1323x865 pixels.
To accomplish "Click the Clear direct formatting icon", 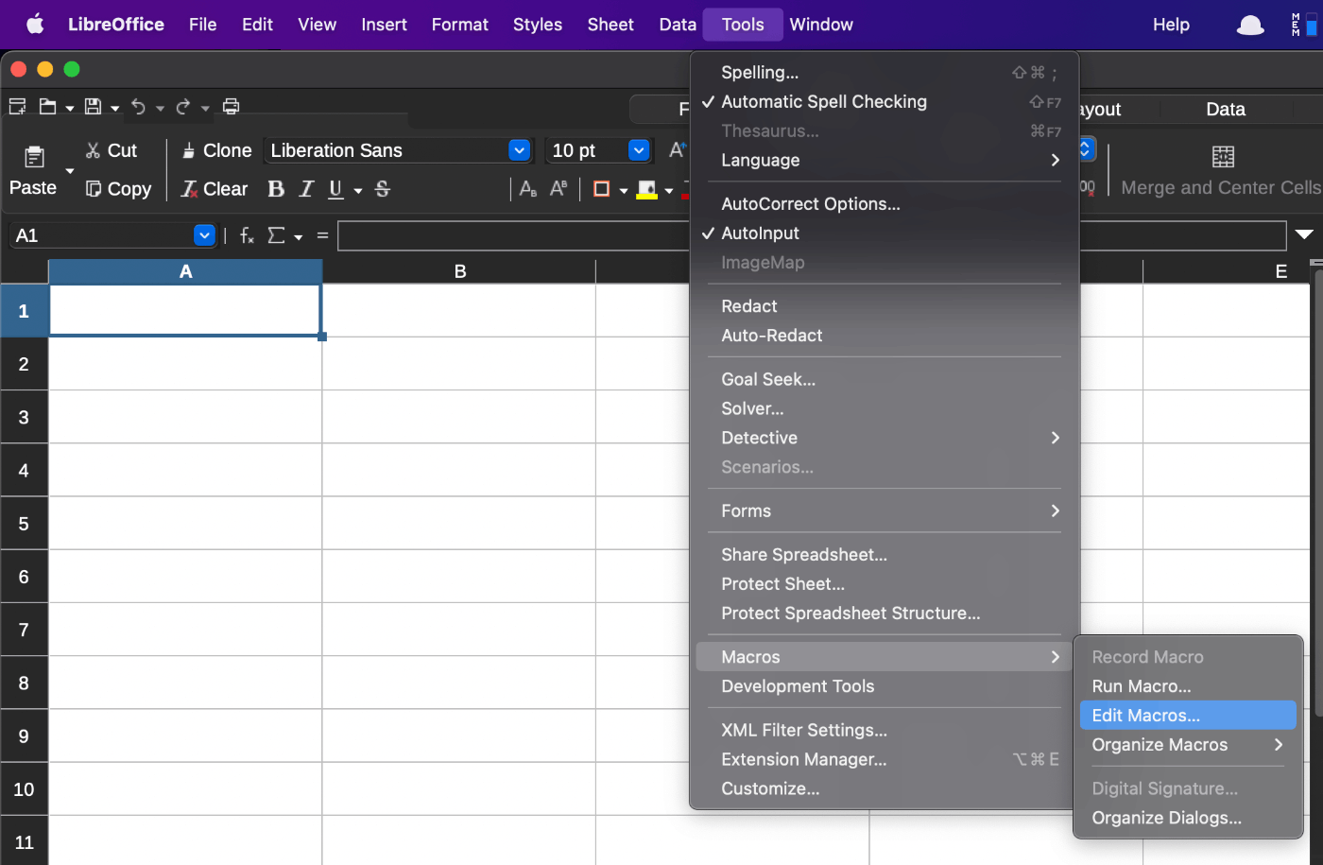I will [189, 189].
